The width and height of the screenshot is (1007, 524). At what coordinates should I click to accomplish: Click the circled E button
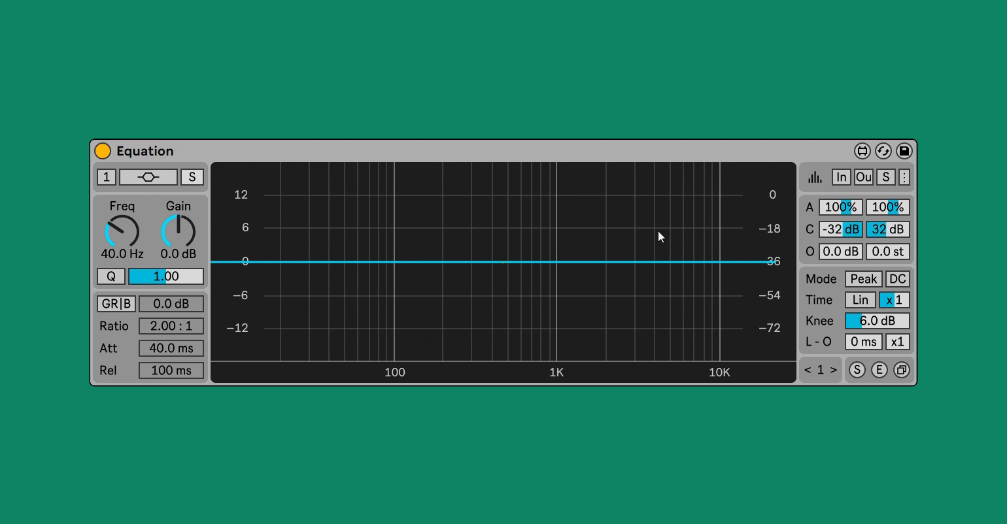point(879,370)
